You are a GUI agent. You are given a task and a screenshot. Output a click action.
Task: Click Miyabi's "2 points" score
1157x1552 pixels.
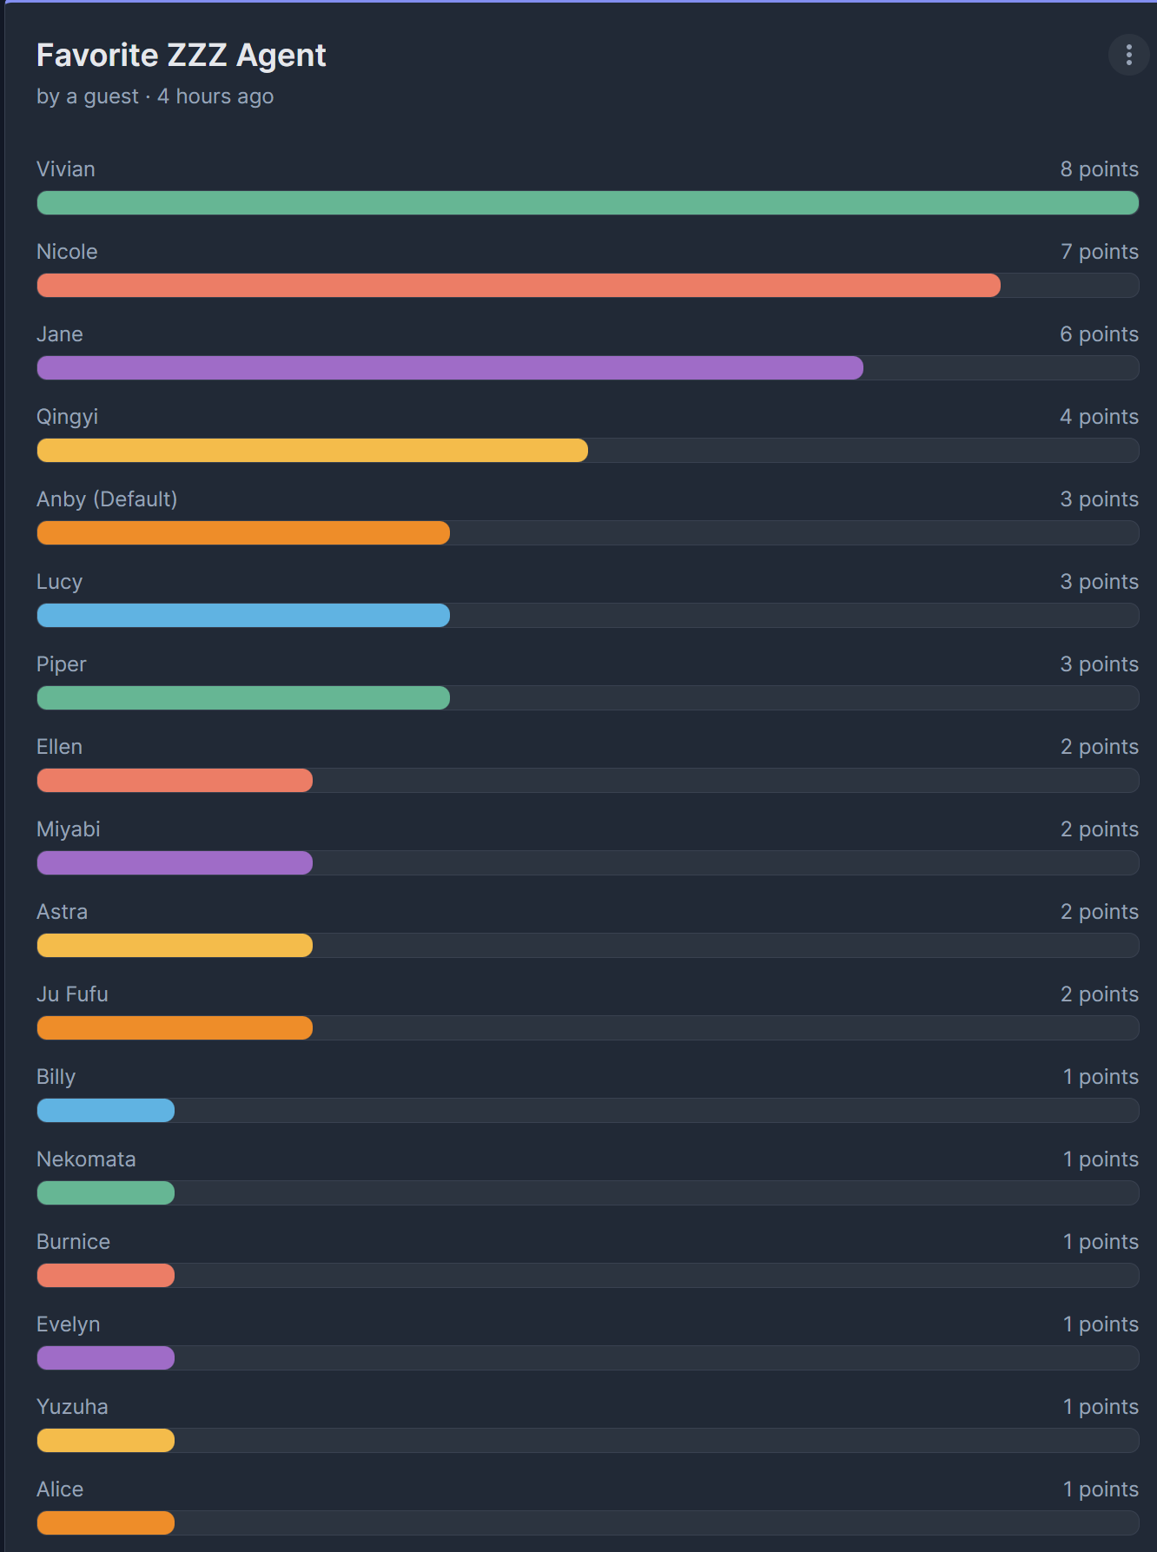pos(1099,829)
